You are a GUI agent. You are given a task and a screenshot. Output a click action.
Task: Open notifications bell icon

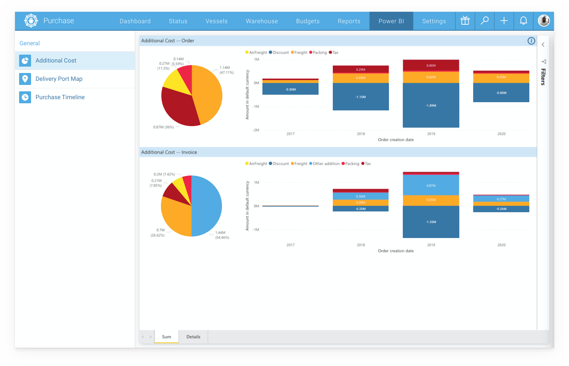click(523, 21)
